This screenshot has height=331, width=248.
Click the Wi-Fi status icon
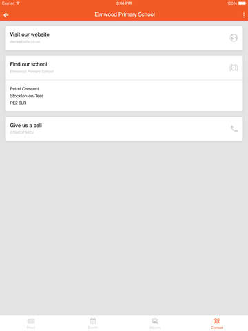pyautogui.click(x=18, y=3)
